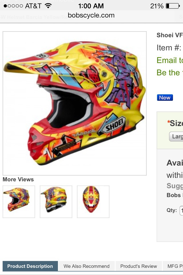
Task: Tap the 1:00 AM clock in status bar
Action: tap(91, 6)
